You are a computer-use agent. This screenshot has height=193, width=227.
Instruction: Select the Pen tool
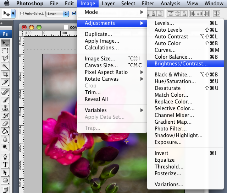click(5, 157)
